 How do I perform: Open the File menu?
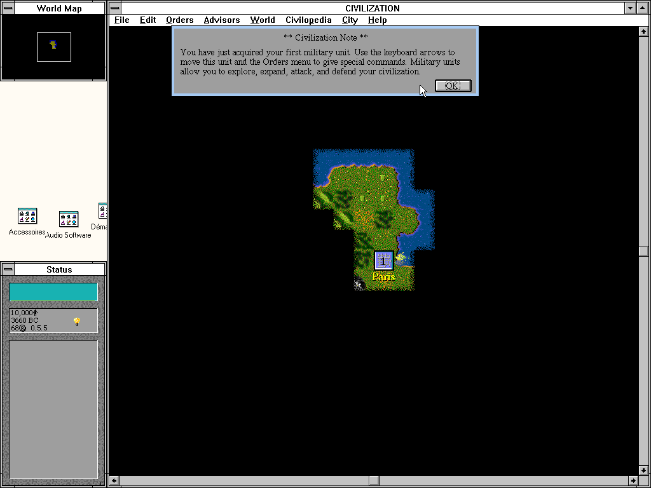(x=122, y=20)
